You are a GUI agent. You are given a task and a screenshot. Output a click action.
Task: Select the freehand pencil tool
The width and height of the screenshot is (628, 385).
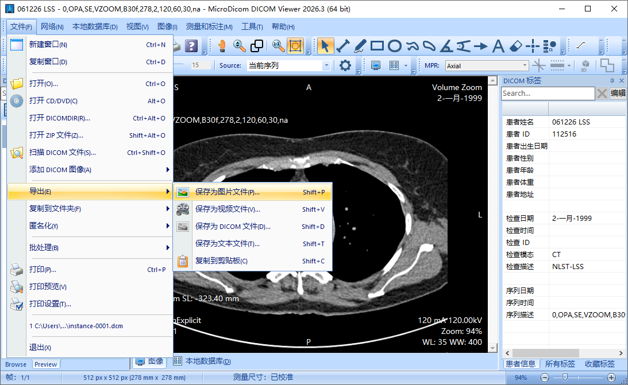click(x=360, y=46)
